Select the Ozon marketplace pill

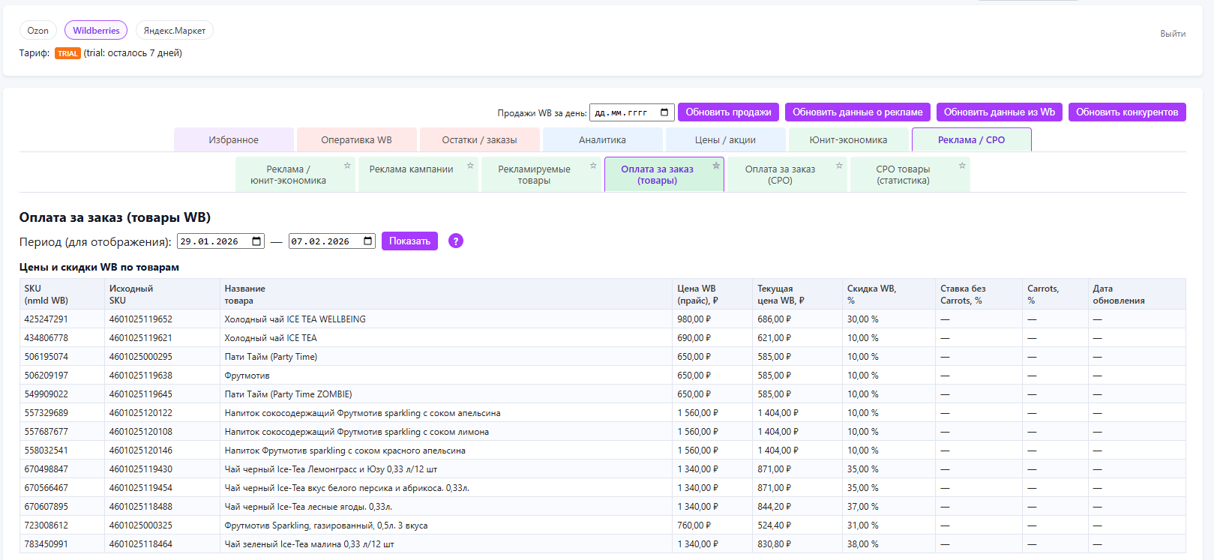pos(38,31)
